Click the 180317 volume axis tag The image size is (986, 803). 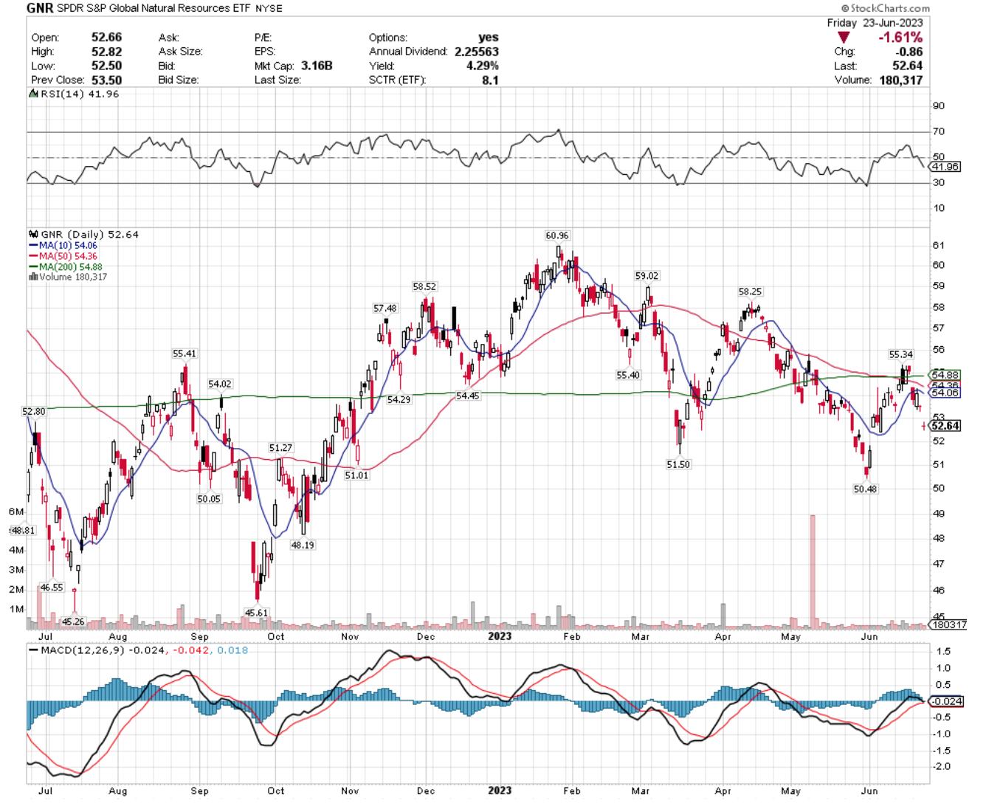(948, 624)
